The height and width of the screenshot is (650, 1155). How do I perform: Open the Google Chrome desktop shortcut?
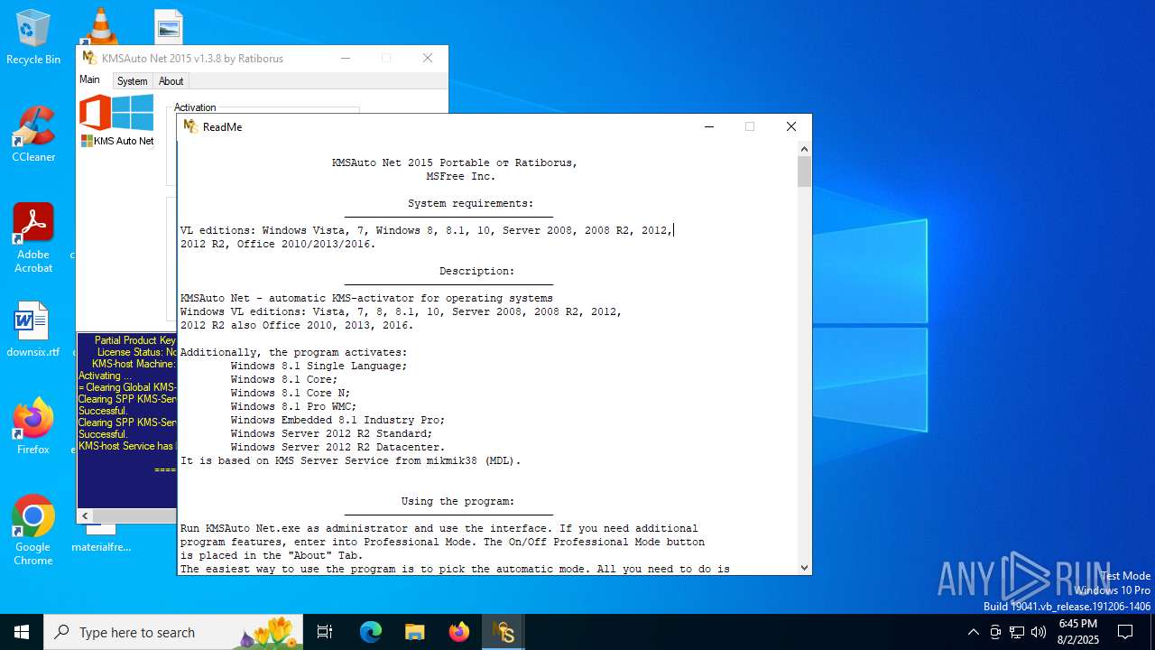[33, 530]
